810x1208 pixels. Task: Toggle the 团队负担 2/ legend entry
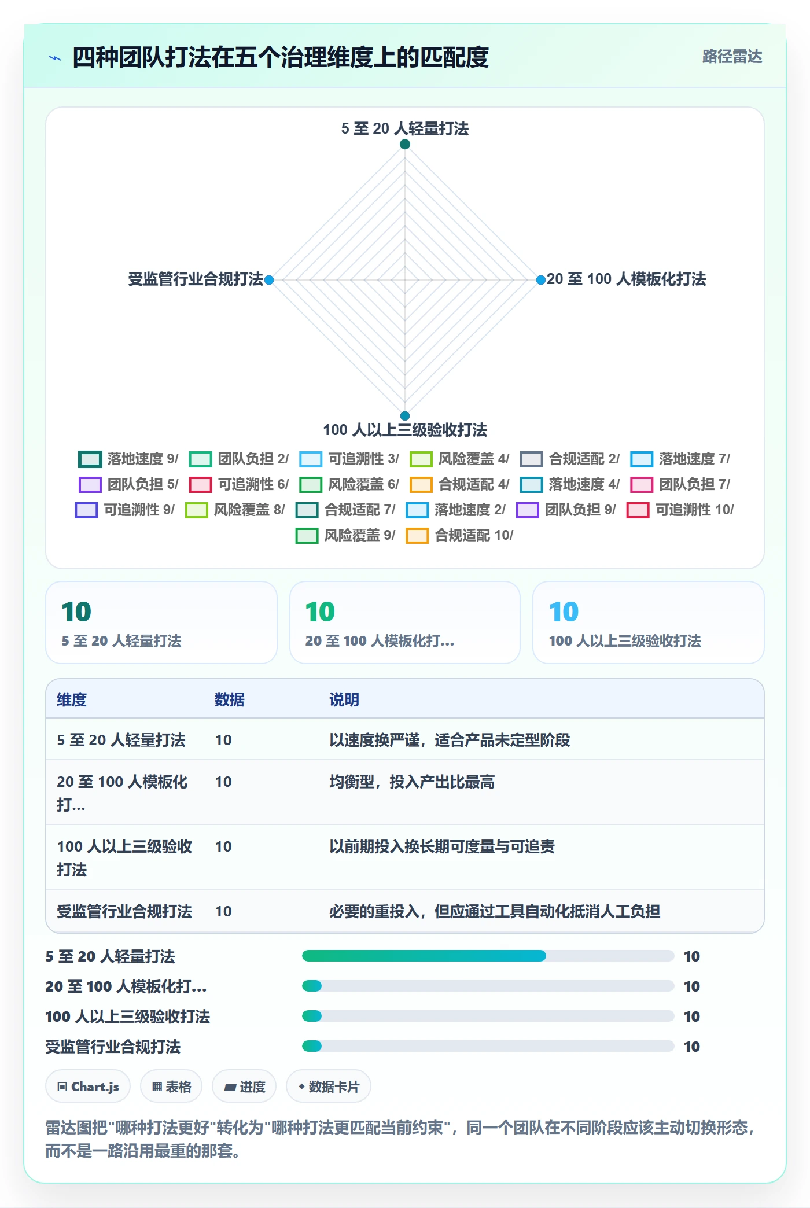[x=239, y=459]
